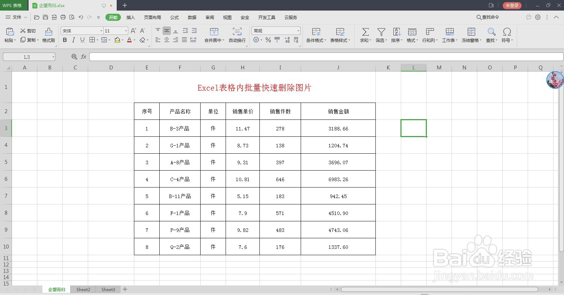Expand the font color dropdown arrow

(x=134, y=40)
